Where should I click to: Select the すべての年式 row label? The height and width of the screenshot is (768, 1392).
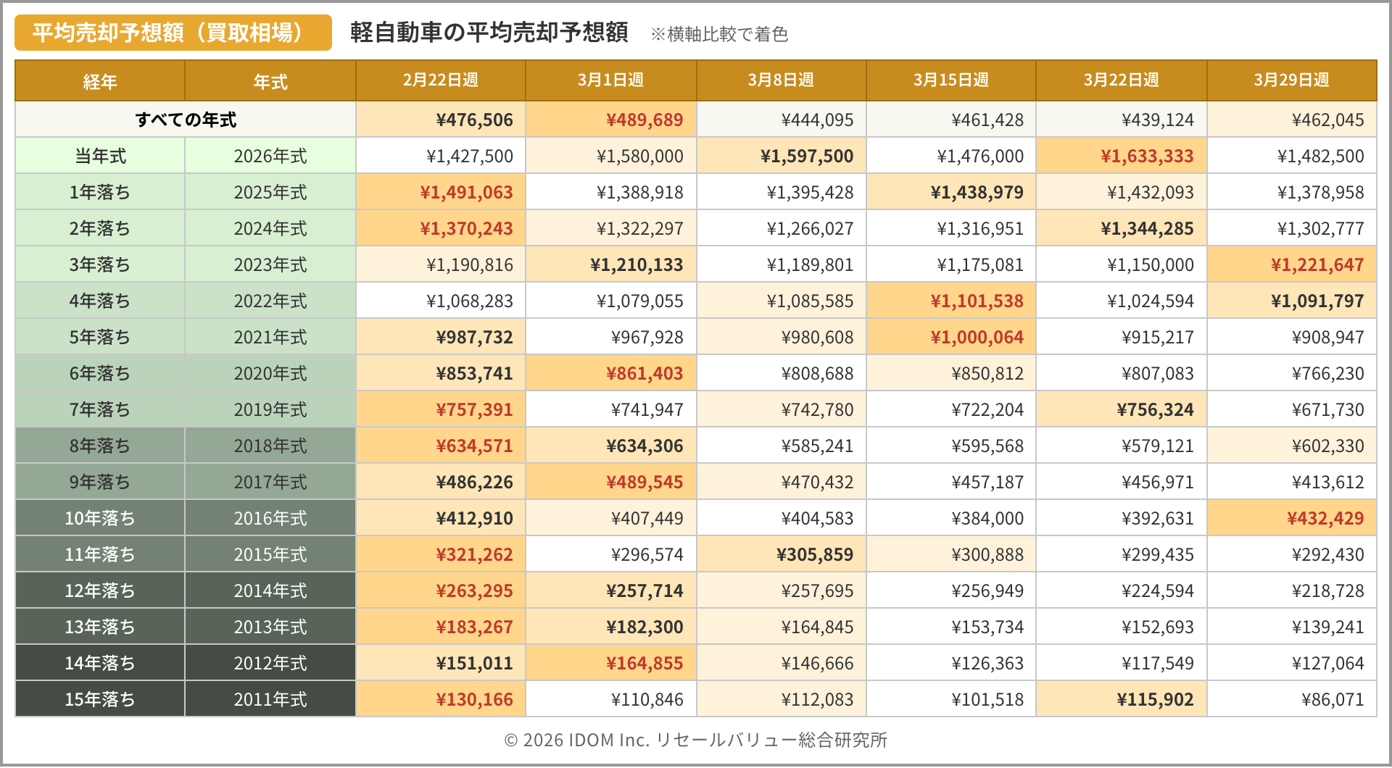pyautogui.click(x=186, y=120)
